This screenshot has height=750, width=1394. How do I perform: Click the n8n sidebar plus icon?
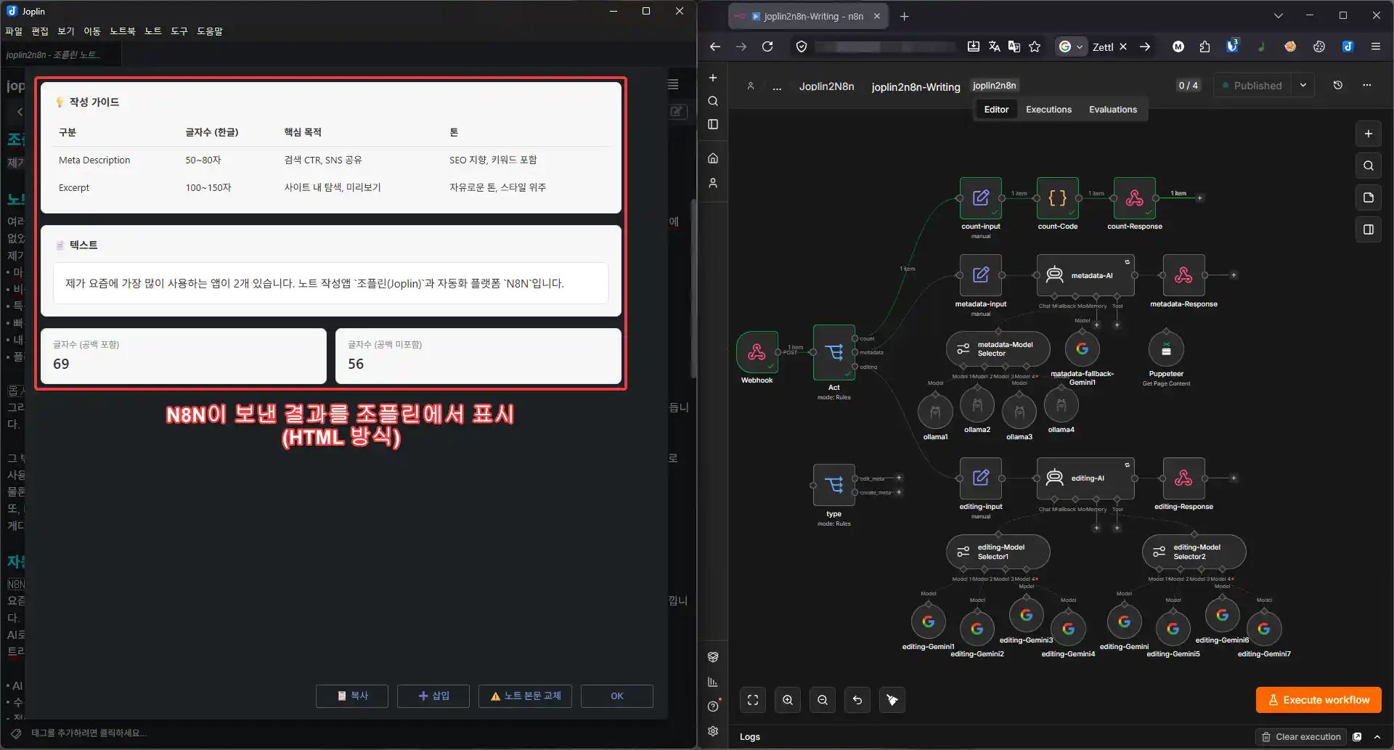click(x=713, y=78)
